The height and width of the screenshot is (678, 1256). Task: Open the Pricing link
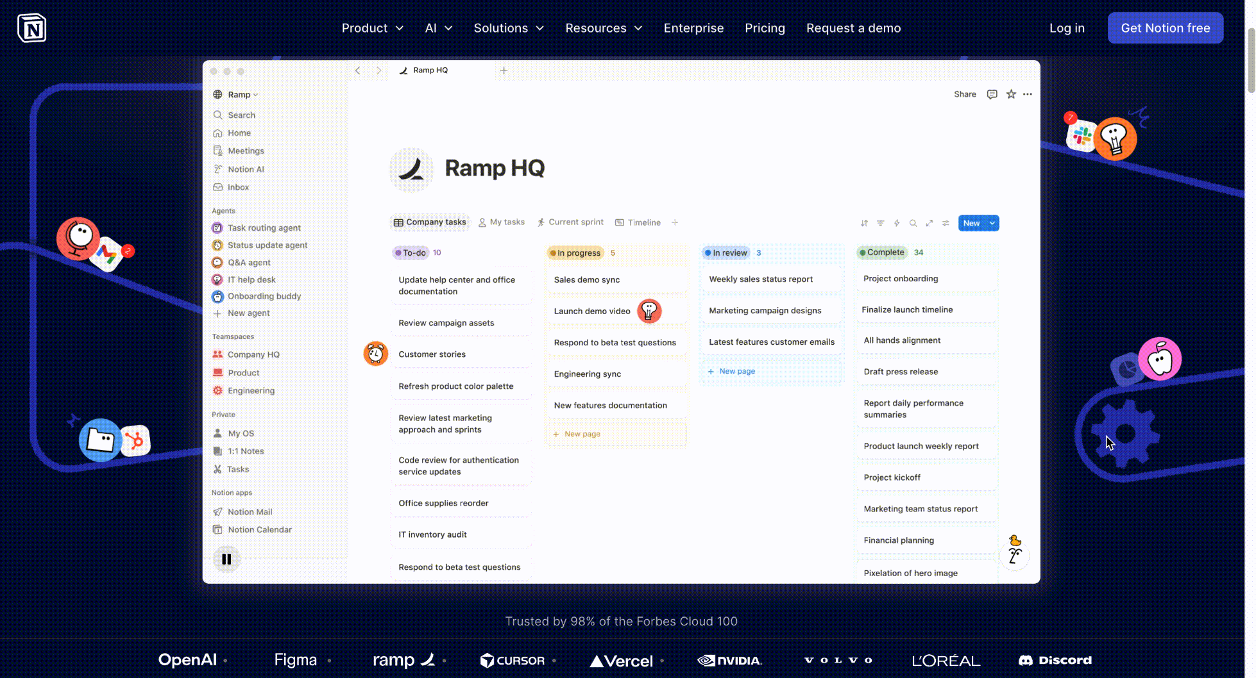click(765, 28)
